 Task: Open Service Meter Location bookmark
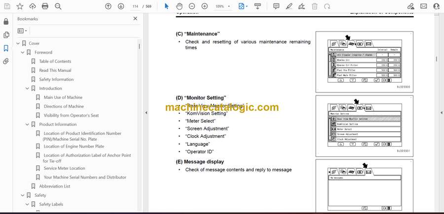click(64, 168)
